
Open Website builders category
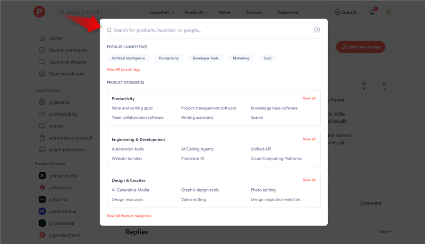coord(127,159)
